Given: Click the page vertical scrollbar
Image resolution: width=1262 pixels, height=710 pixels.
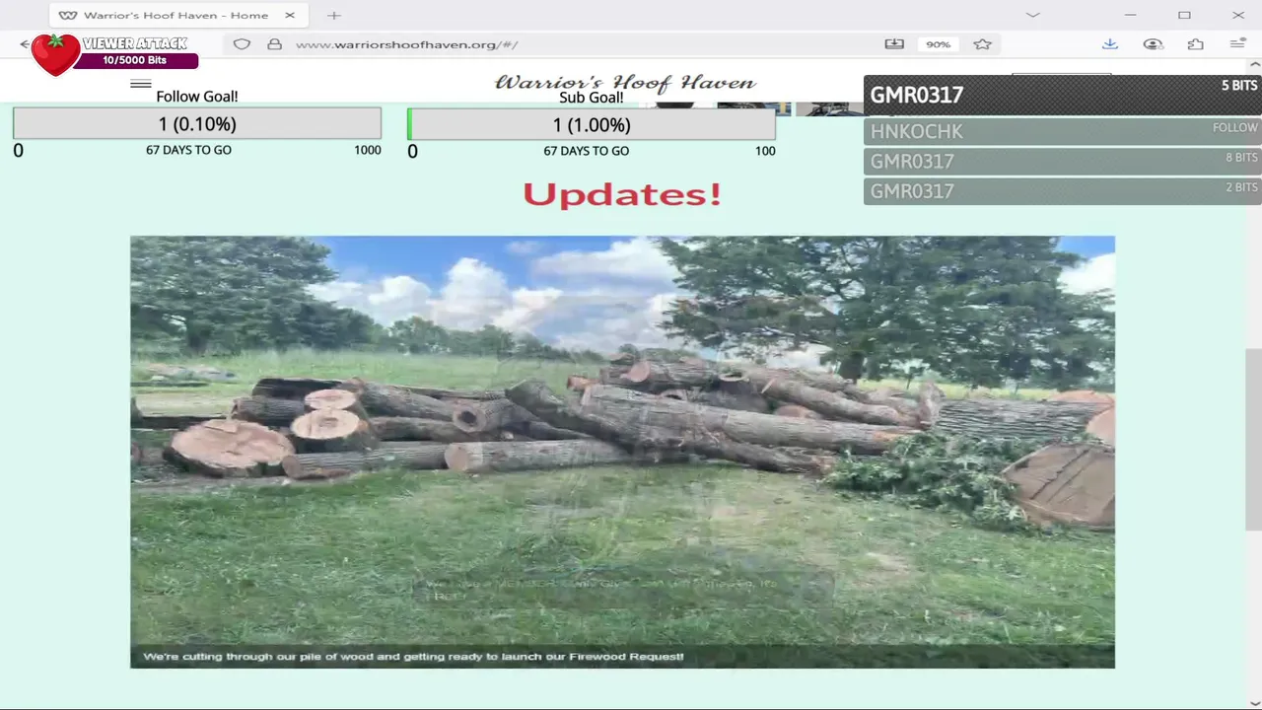Looking at the screenshot, I should coord(1253,439).
